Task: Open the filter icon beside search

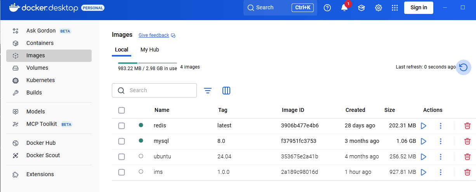Action: pos(208,91)
